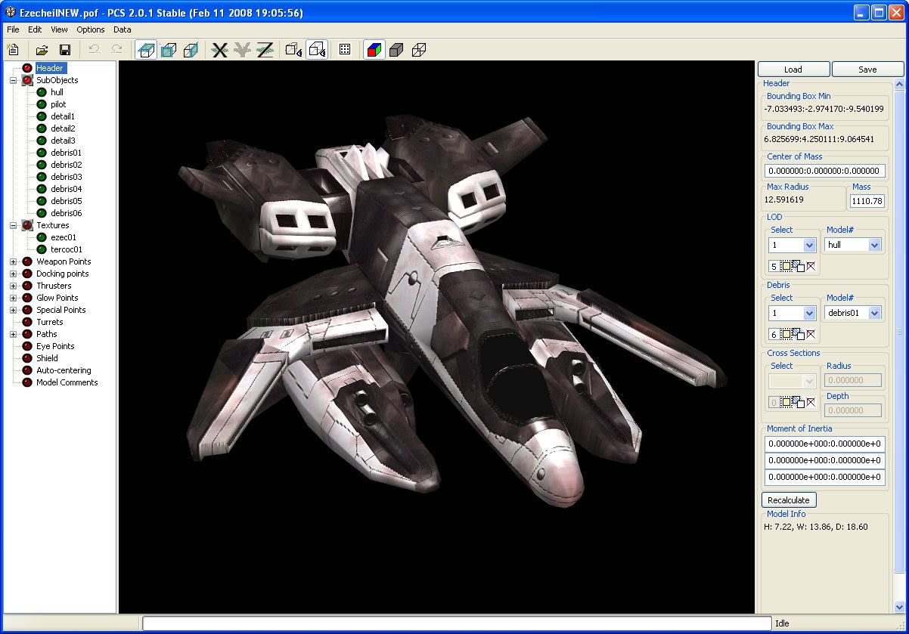Click the green icon beside ezec01

point(42,237)
